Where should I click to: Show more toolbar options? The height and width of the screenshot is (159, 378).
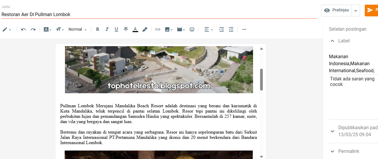[x=244, y=30]
